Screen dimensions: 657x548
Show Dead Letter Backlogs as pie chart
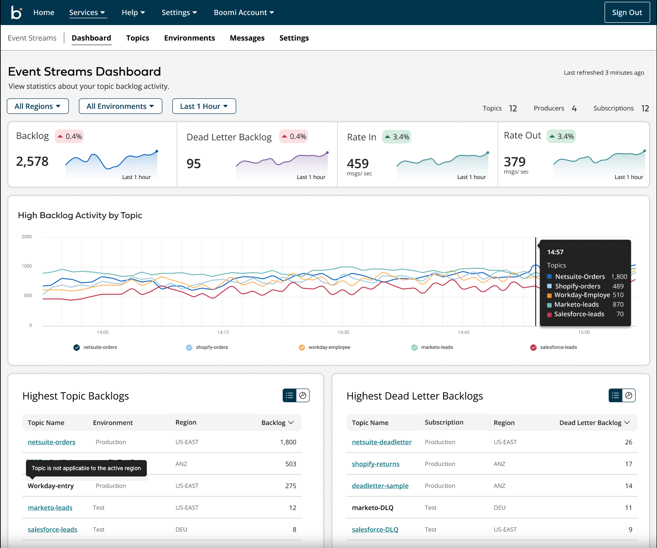pyautogui.click(x=629, y=395)
